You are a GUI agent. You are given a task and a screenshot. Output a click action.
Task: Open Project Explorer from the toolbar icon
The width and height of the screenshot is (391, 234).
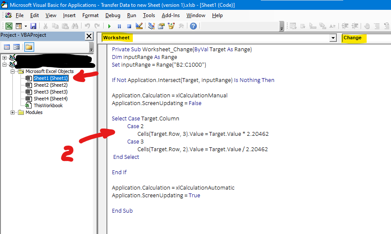(152, 26)
